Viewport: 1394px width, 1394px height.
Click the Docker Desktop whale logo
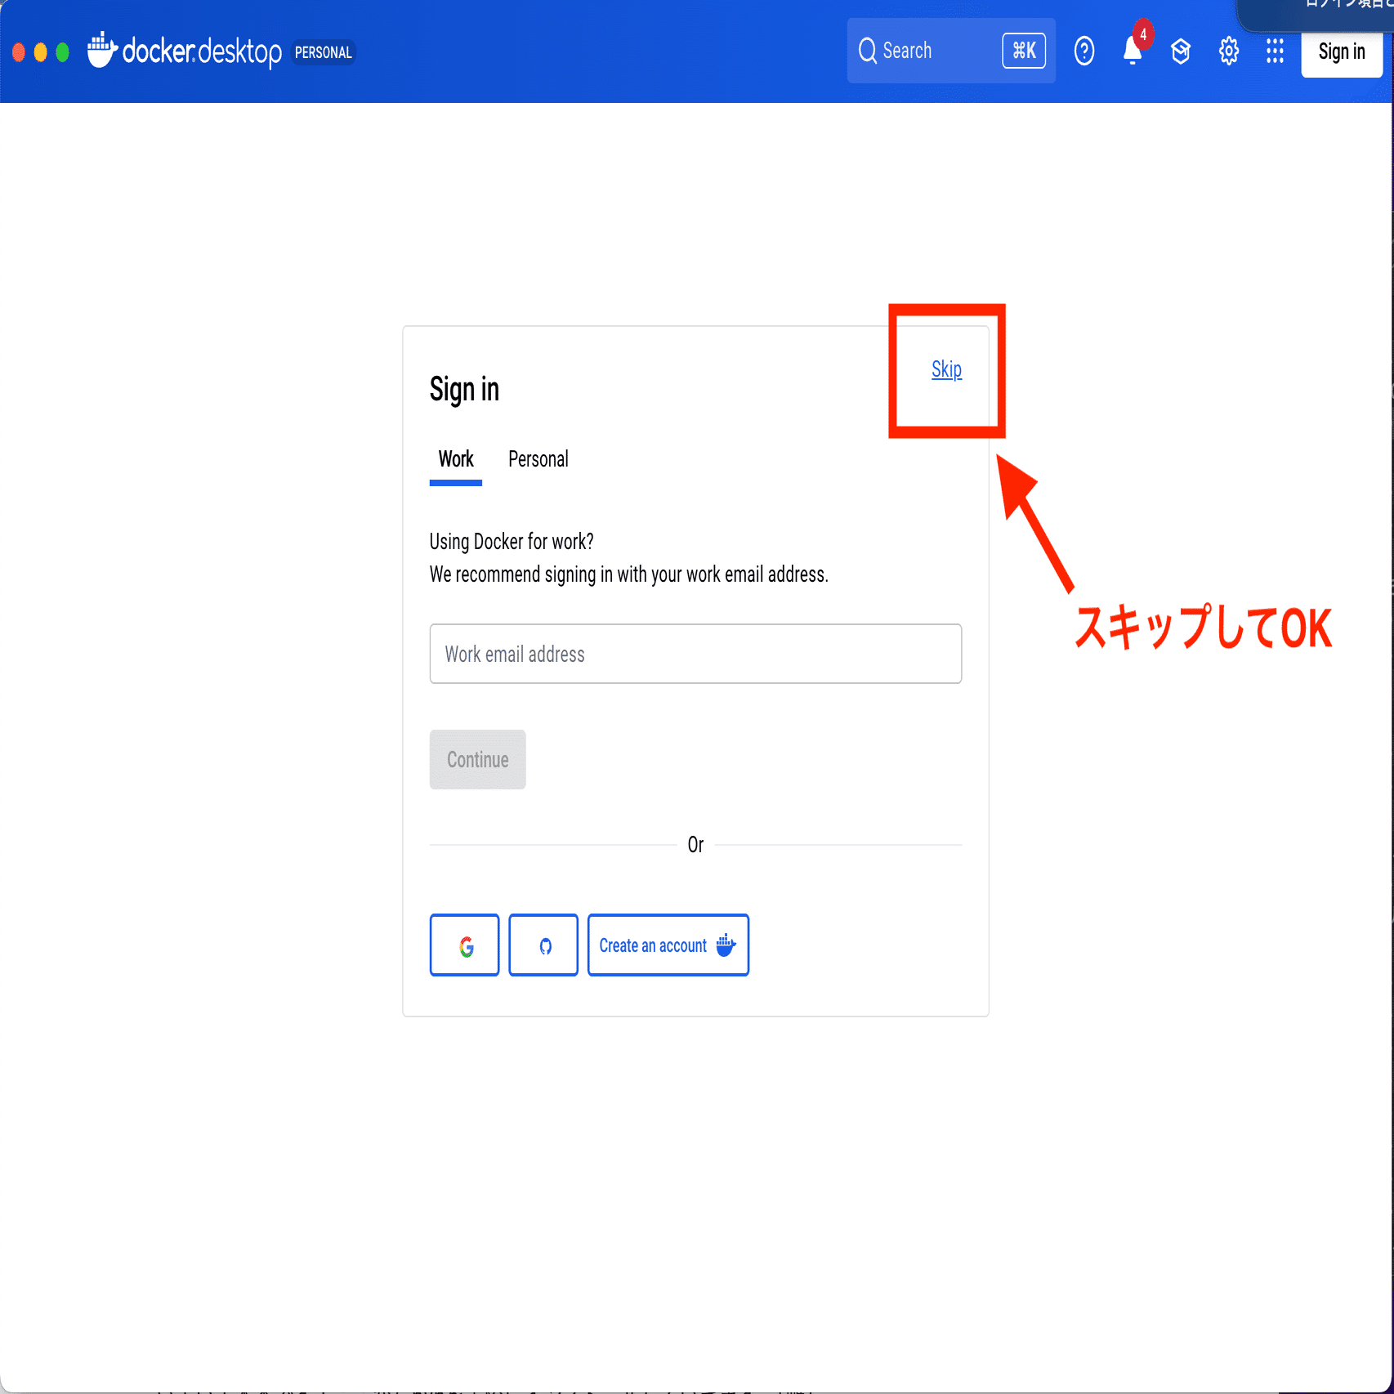click(x=103, y=50)
